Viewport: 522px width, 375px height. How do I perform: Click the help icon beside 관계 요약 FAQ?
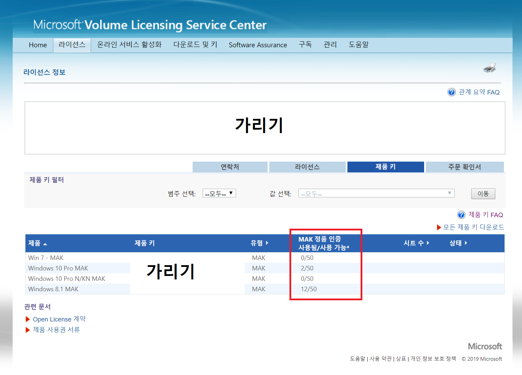click(x=451, y=92)
